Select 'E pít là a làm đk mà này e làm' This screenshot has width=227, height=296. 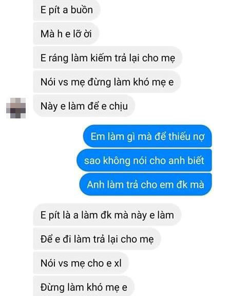pos(107,215)
